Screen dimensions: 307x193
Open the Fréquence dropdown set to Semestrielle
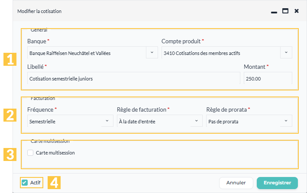(70, 121)
